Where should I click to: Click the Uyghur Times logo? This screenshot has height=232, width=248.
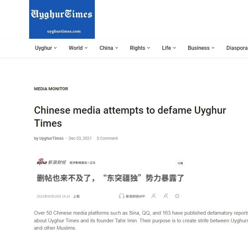[62, 19]
